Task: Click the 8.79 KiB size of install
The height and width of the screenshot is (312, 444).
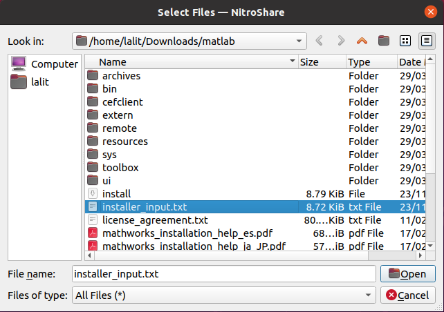Action: (x=325, y=194)
